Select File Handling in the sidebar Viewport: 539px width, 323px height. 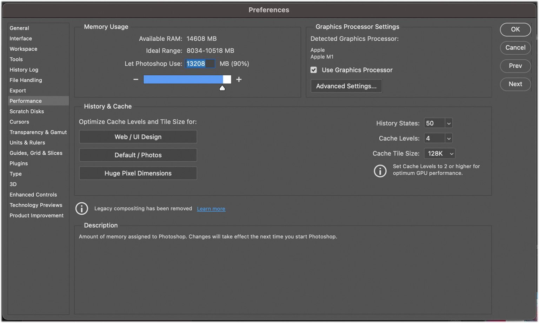(x=26, y=80)
